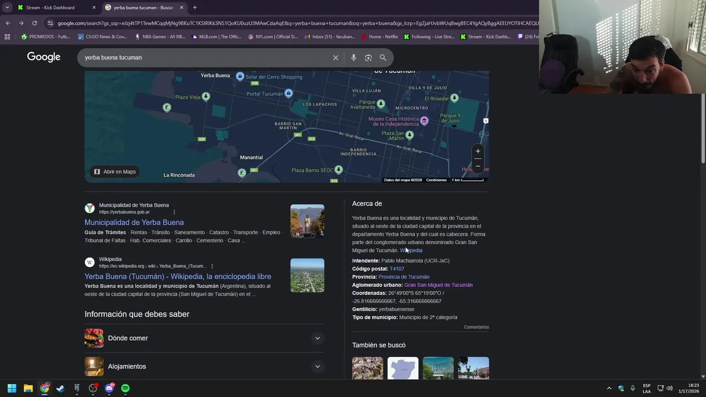Reload the page with the refresh icon

pyautogui.click(x=34, y=23)
